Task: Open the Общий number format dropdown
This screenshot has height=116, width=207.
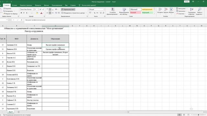Action: click(x=103, y=9)
